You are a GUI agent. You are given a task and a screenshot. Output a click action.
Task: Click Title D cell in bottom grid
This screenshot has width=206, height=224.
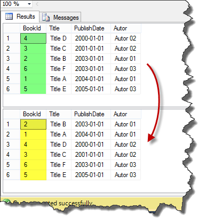pyautogui.click(x=59, y=145)
